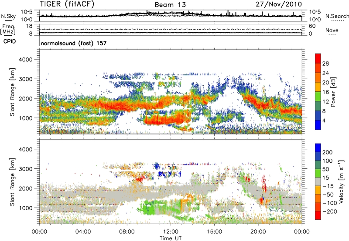
Task: Select the 'CPID' row label
Action: (10, 41)
